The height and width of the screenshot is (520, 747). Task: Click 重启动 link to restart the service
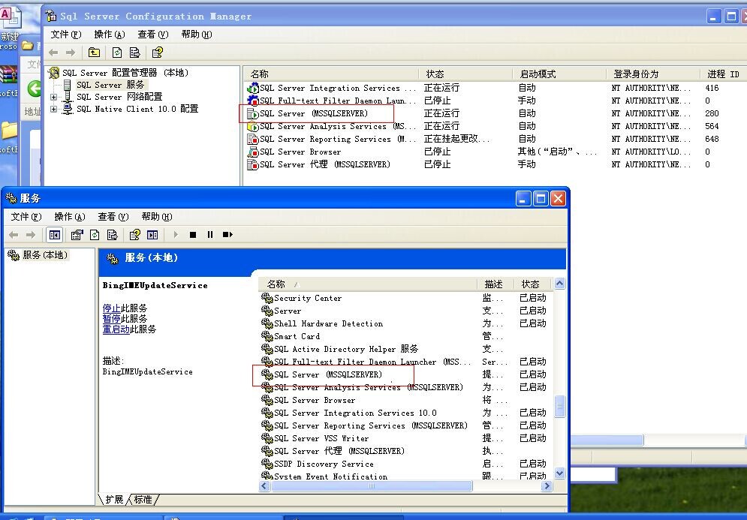116,329
